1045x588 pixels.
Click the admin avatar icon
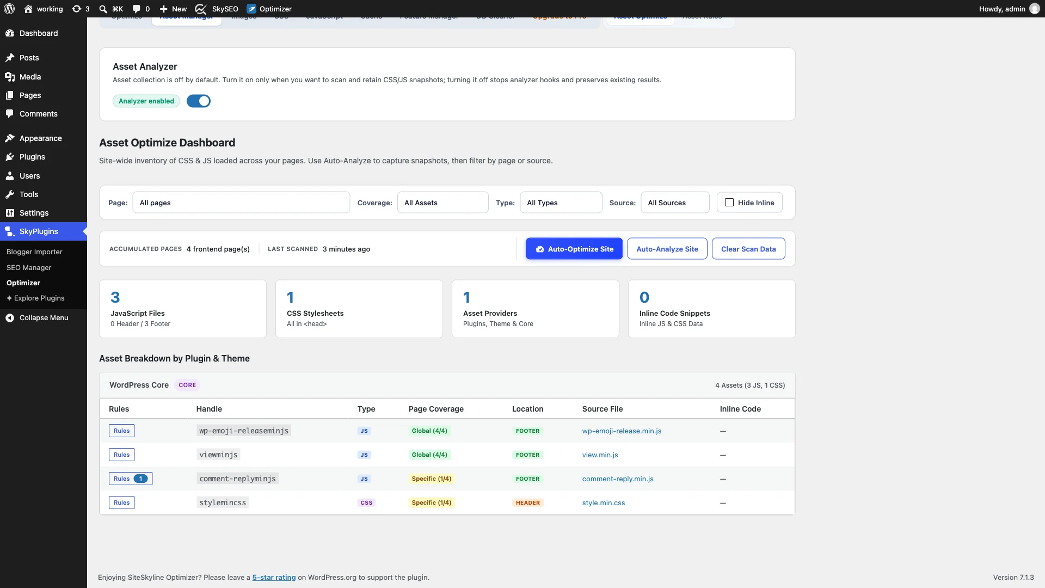(x=1035, y=9)
